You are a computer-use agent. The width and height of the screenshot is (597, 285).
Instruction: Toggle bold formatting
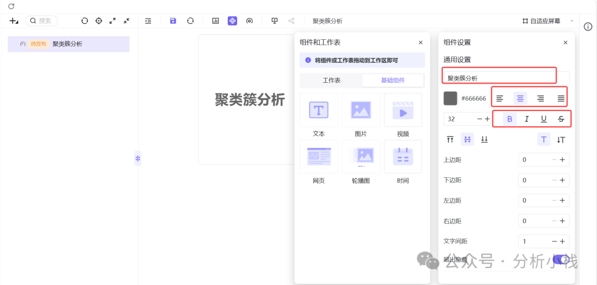click(510, 119)
